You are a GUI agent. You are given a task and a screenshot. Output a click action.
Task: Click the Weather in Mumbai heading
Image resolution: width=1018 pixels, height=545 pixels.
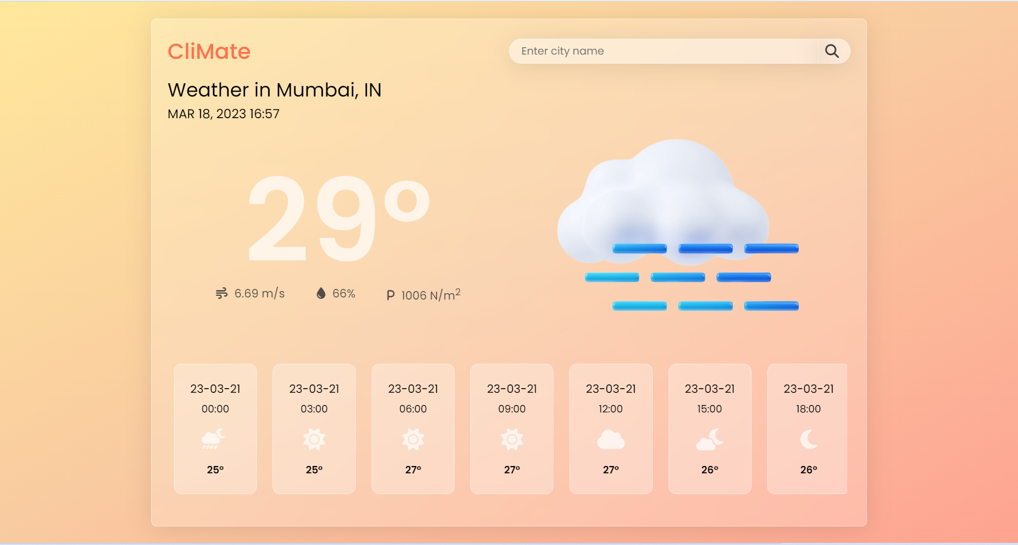coord(274,90)
